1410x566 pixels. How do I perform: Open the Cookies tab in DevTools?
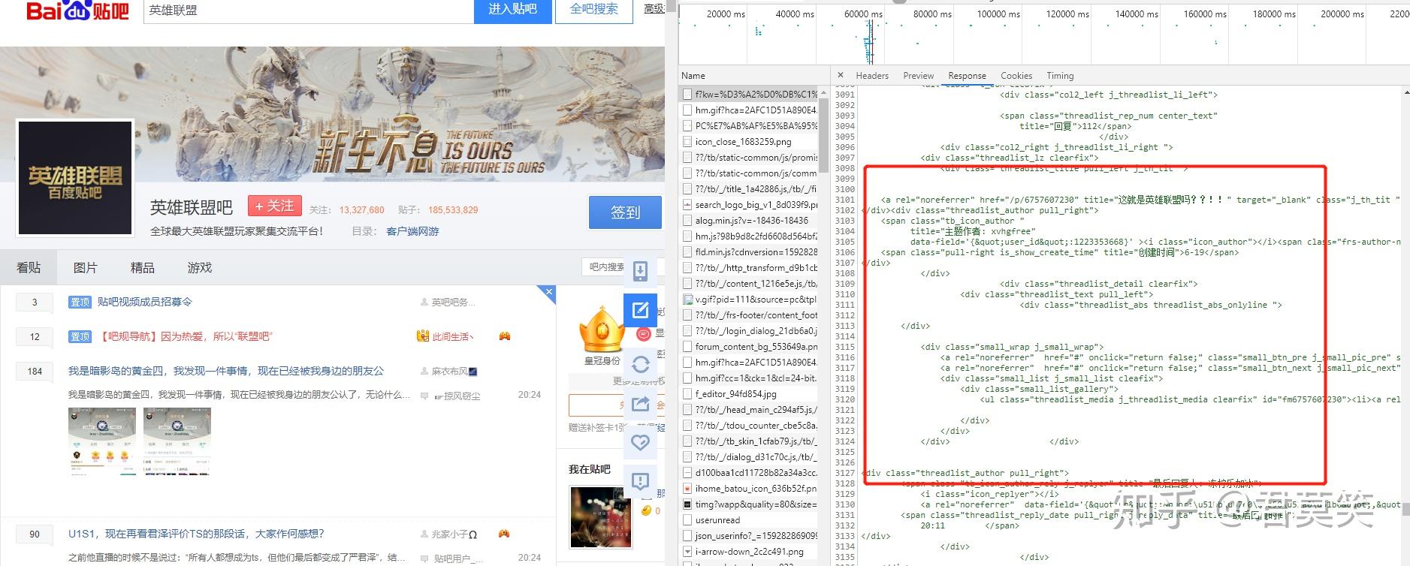(1016, 76)
